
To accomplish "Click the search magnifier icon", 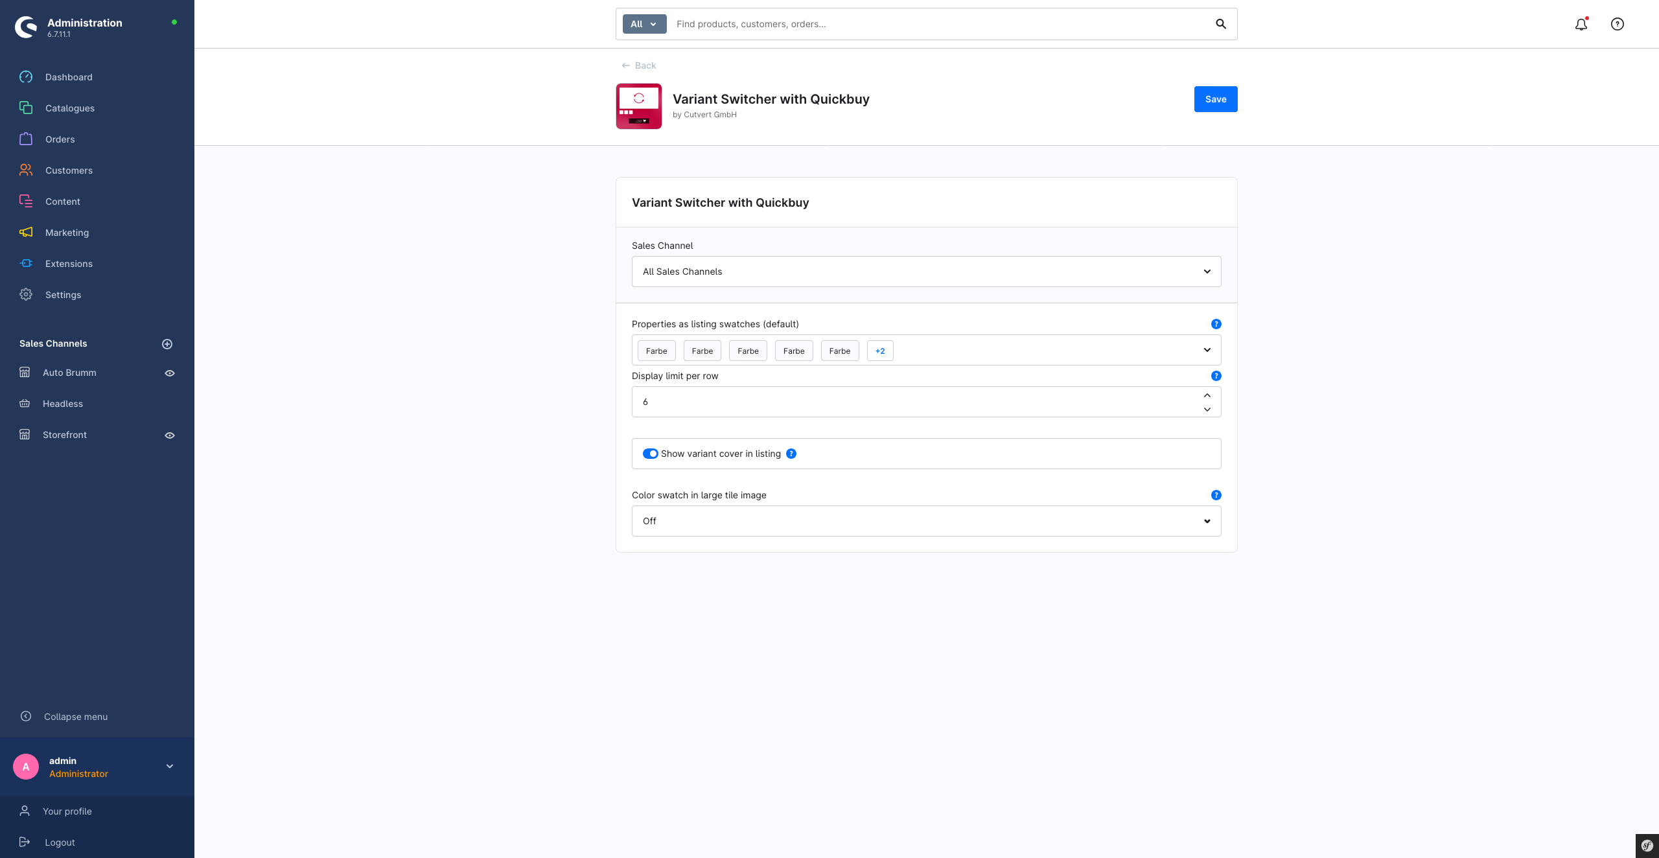I will [x=1221, y=24].
